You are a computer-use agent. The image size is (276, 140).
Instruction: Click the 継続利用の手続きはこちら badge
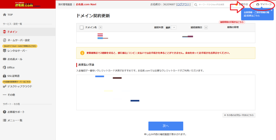(232, 22)
